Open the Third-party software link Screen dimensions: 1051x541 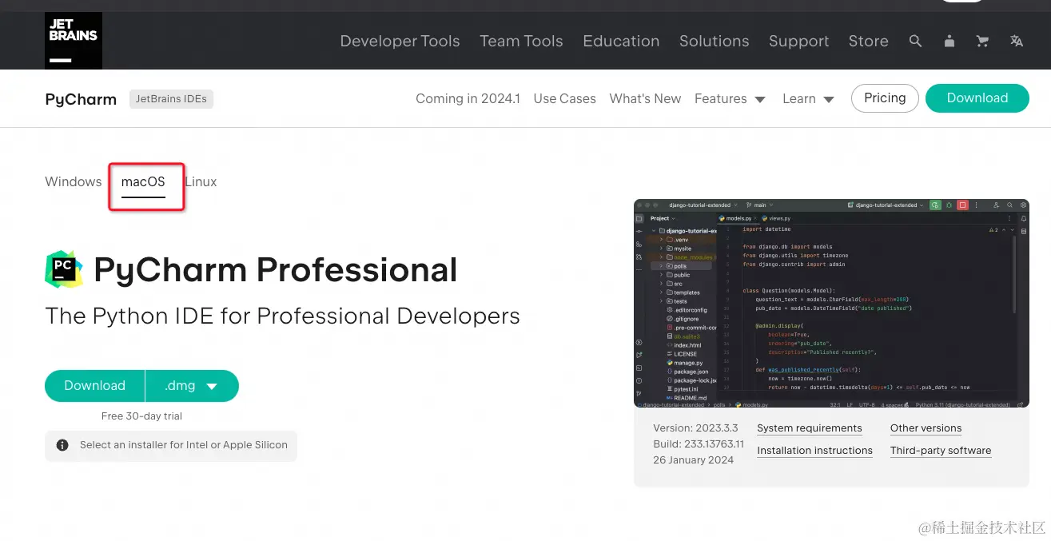(941, 451)
